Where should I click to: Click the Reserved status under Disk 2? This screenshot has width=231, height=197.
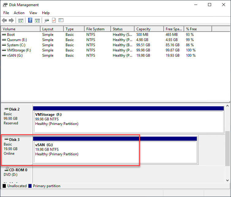[x=11, y=123]
